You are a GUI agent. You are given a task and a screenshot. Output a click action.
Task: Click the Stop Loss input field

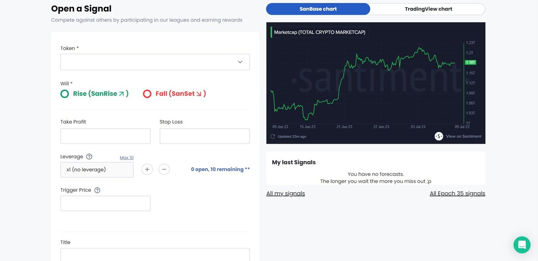pyautogui.click(x=205, y=136)
